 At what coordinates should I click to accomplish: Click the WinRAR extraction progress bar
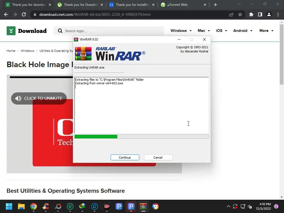click(x=142, y=136)
